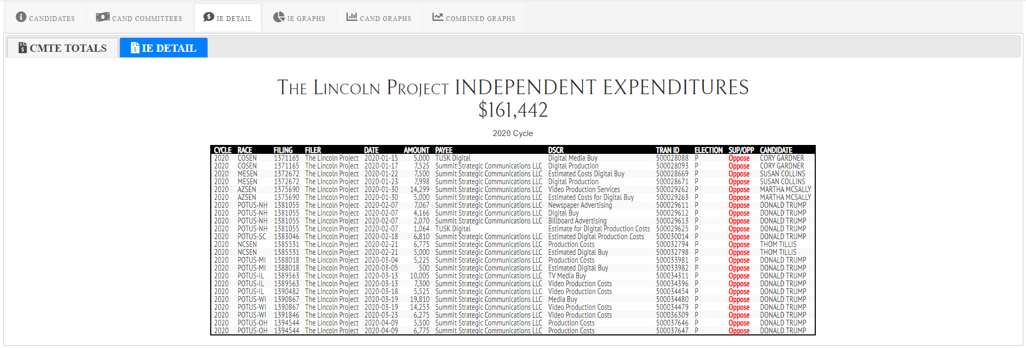Click 'Billboard Advertising' description

tap(577, 221)
